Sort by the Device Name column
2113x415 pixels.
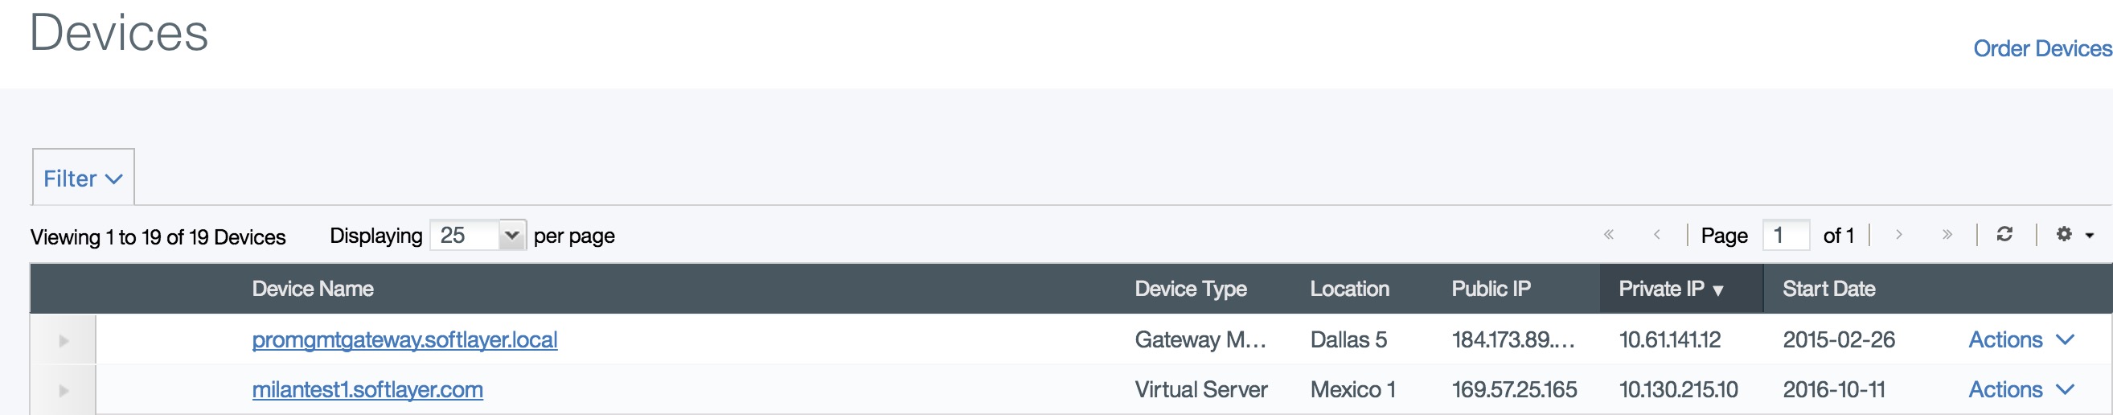pos(313,289)
